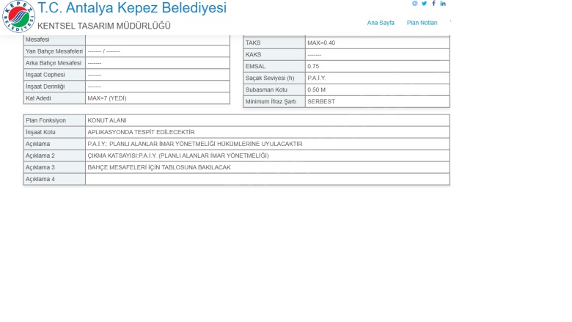Click the TAKS value MAX=0.40
Screen dimensions: 572x322
click(x=321, y=43)
